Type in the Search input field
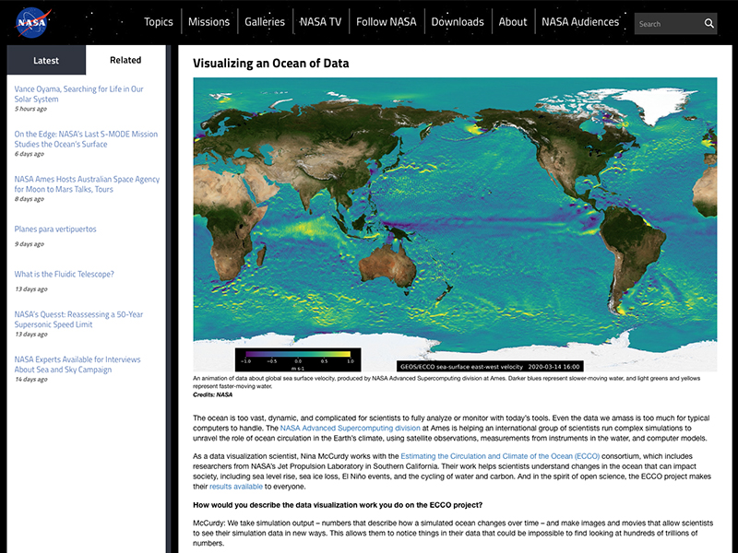This screenshot has width=738, height=553. click(x=667, y=24)
